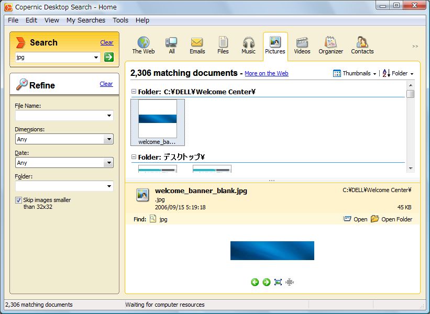Screen dimensions: 430x314
Task: Open the Thumbnails view dropdown
Action: coord(374,73)
